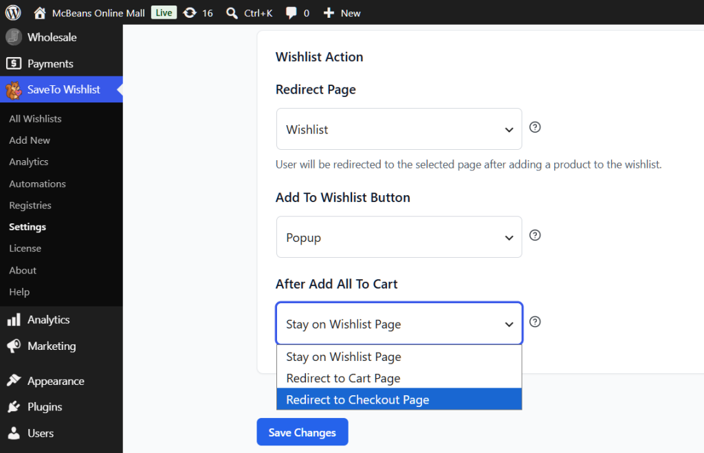Open About submenu item

click(23, 270)
